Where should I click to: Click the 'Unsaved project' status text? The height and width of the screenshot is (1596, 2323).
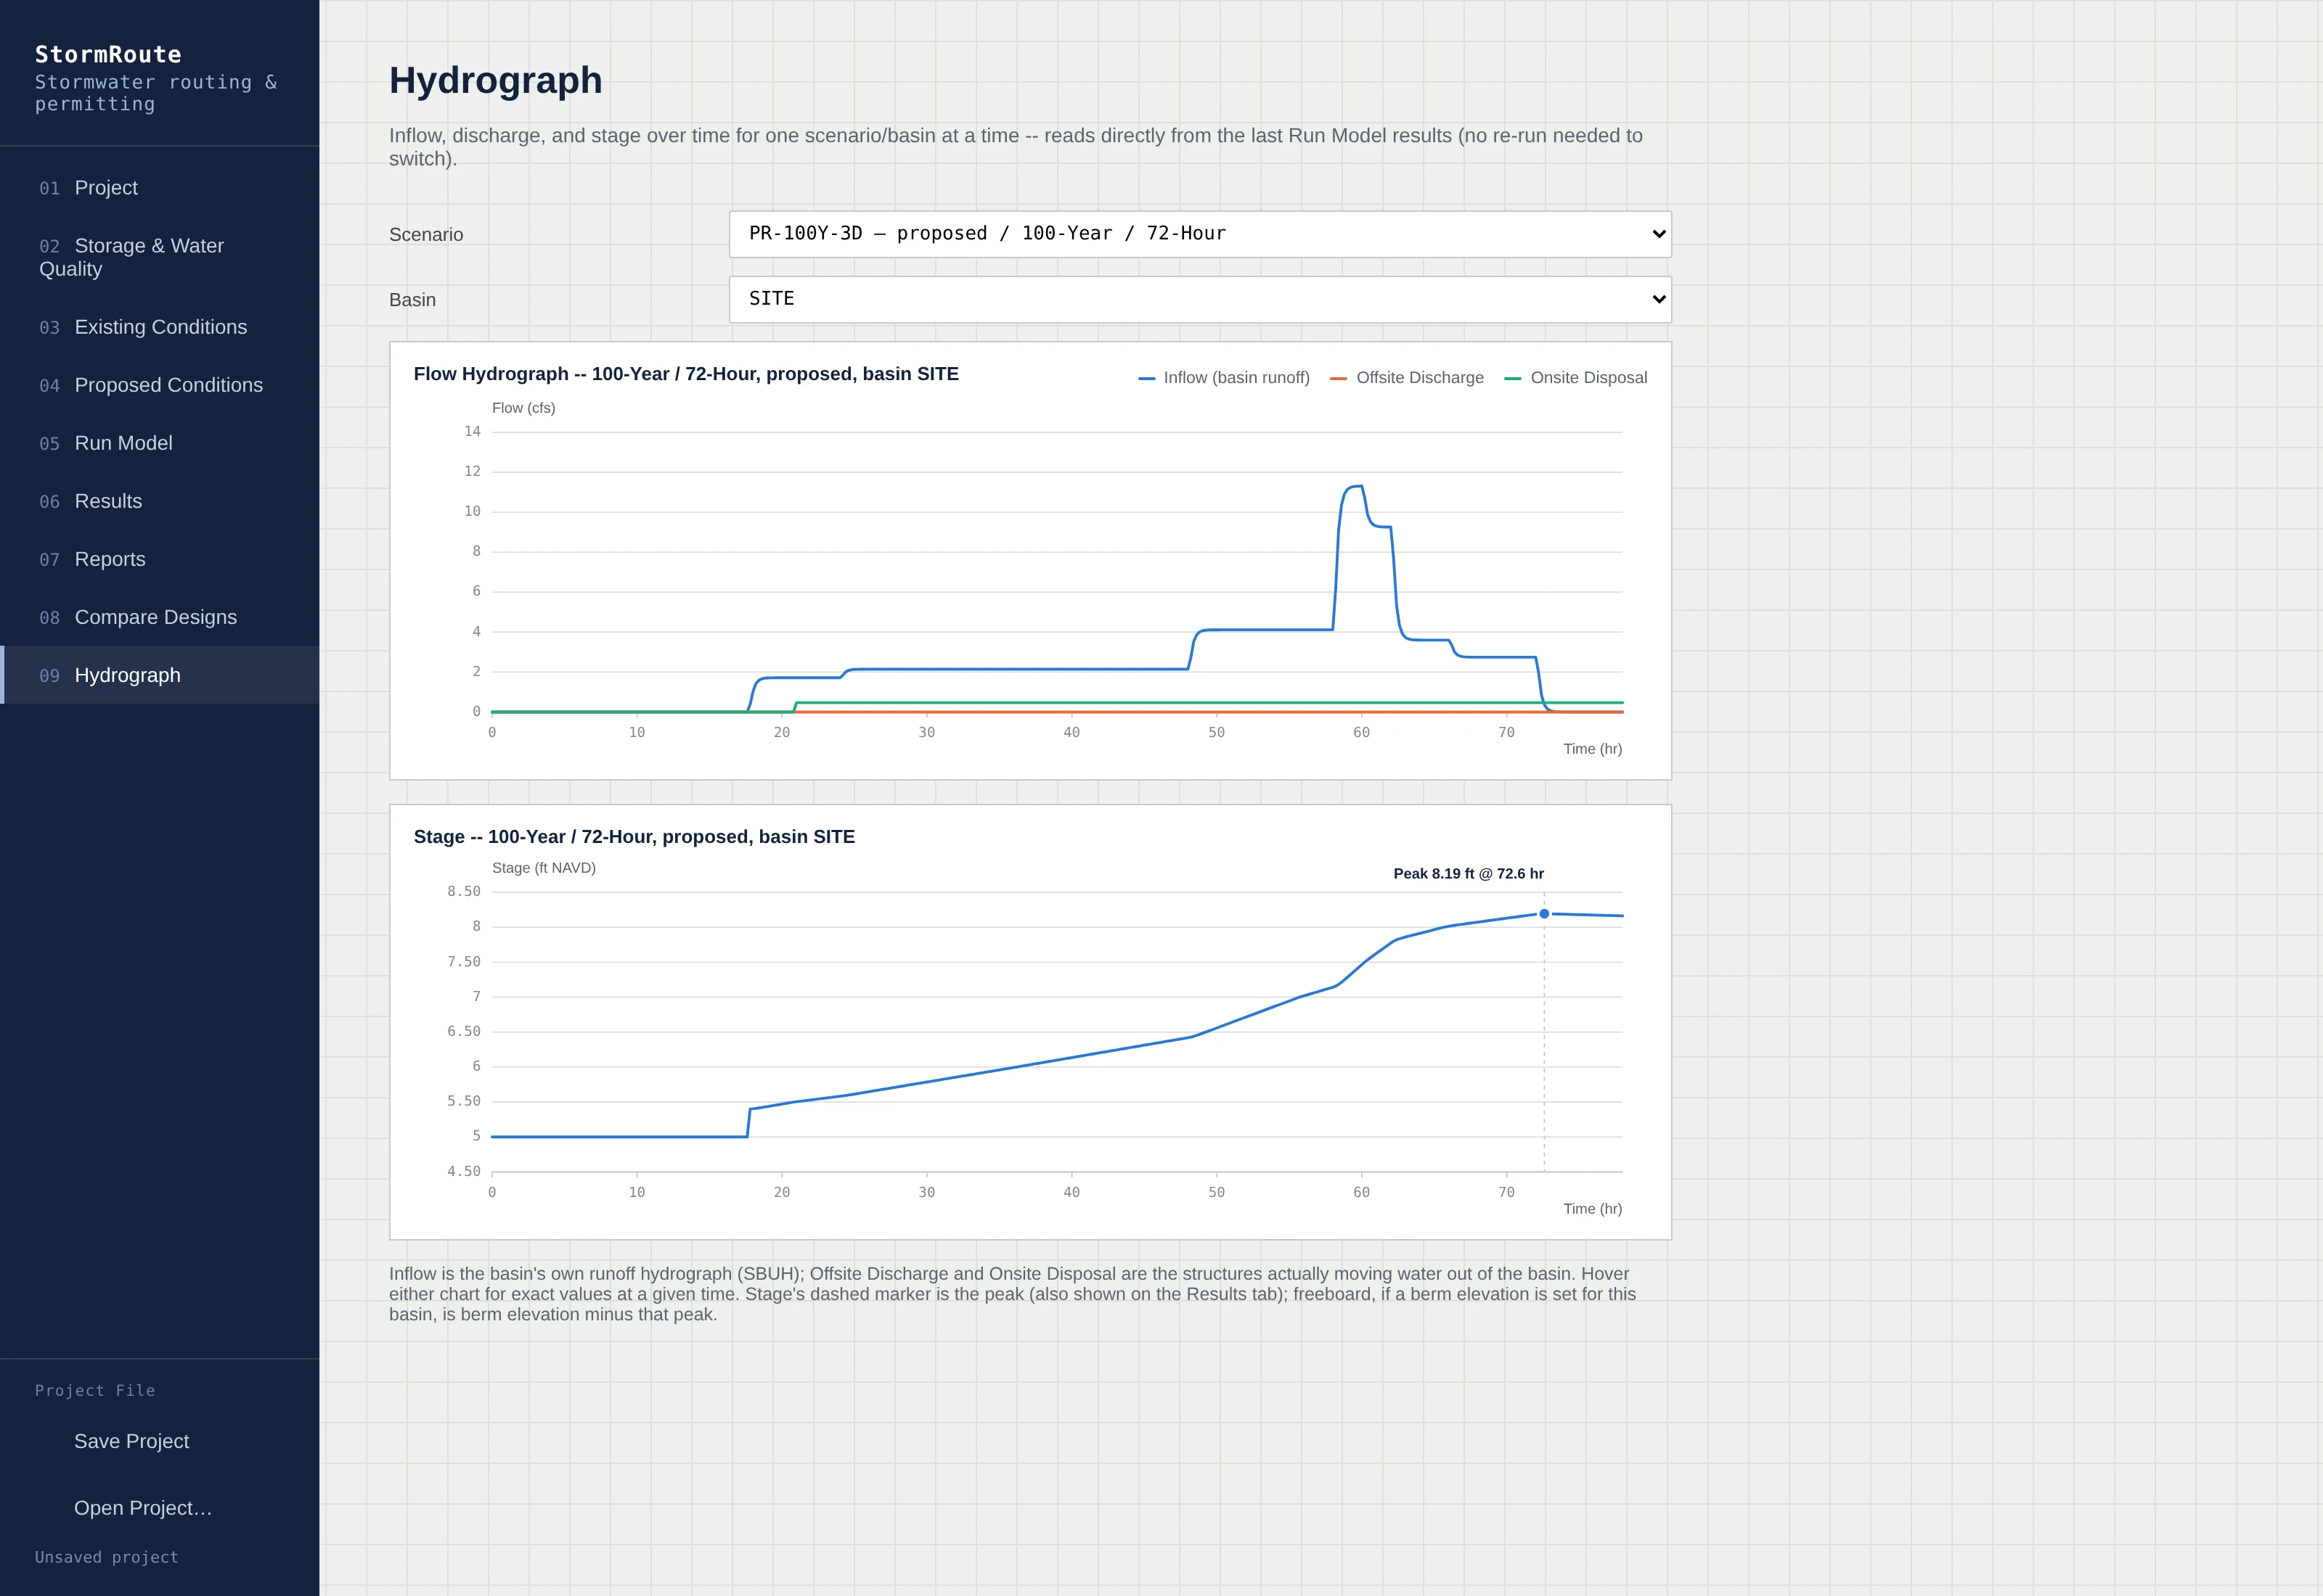pos(107,1557)
